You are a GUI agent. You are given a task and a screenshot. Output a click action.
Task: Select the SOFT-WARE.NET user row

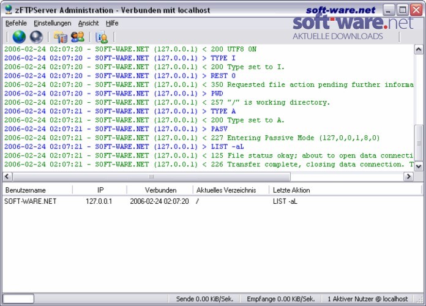coord(212,201)
